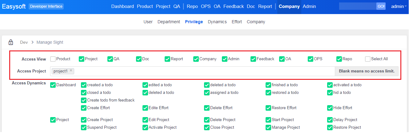Uncheck the Delete Project privilege
409x133 pixels.
207,120
